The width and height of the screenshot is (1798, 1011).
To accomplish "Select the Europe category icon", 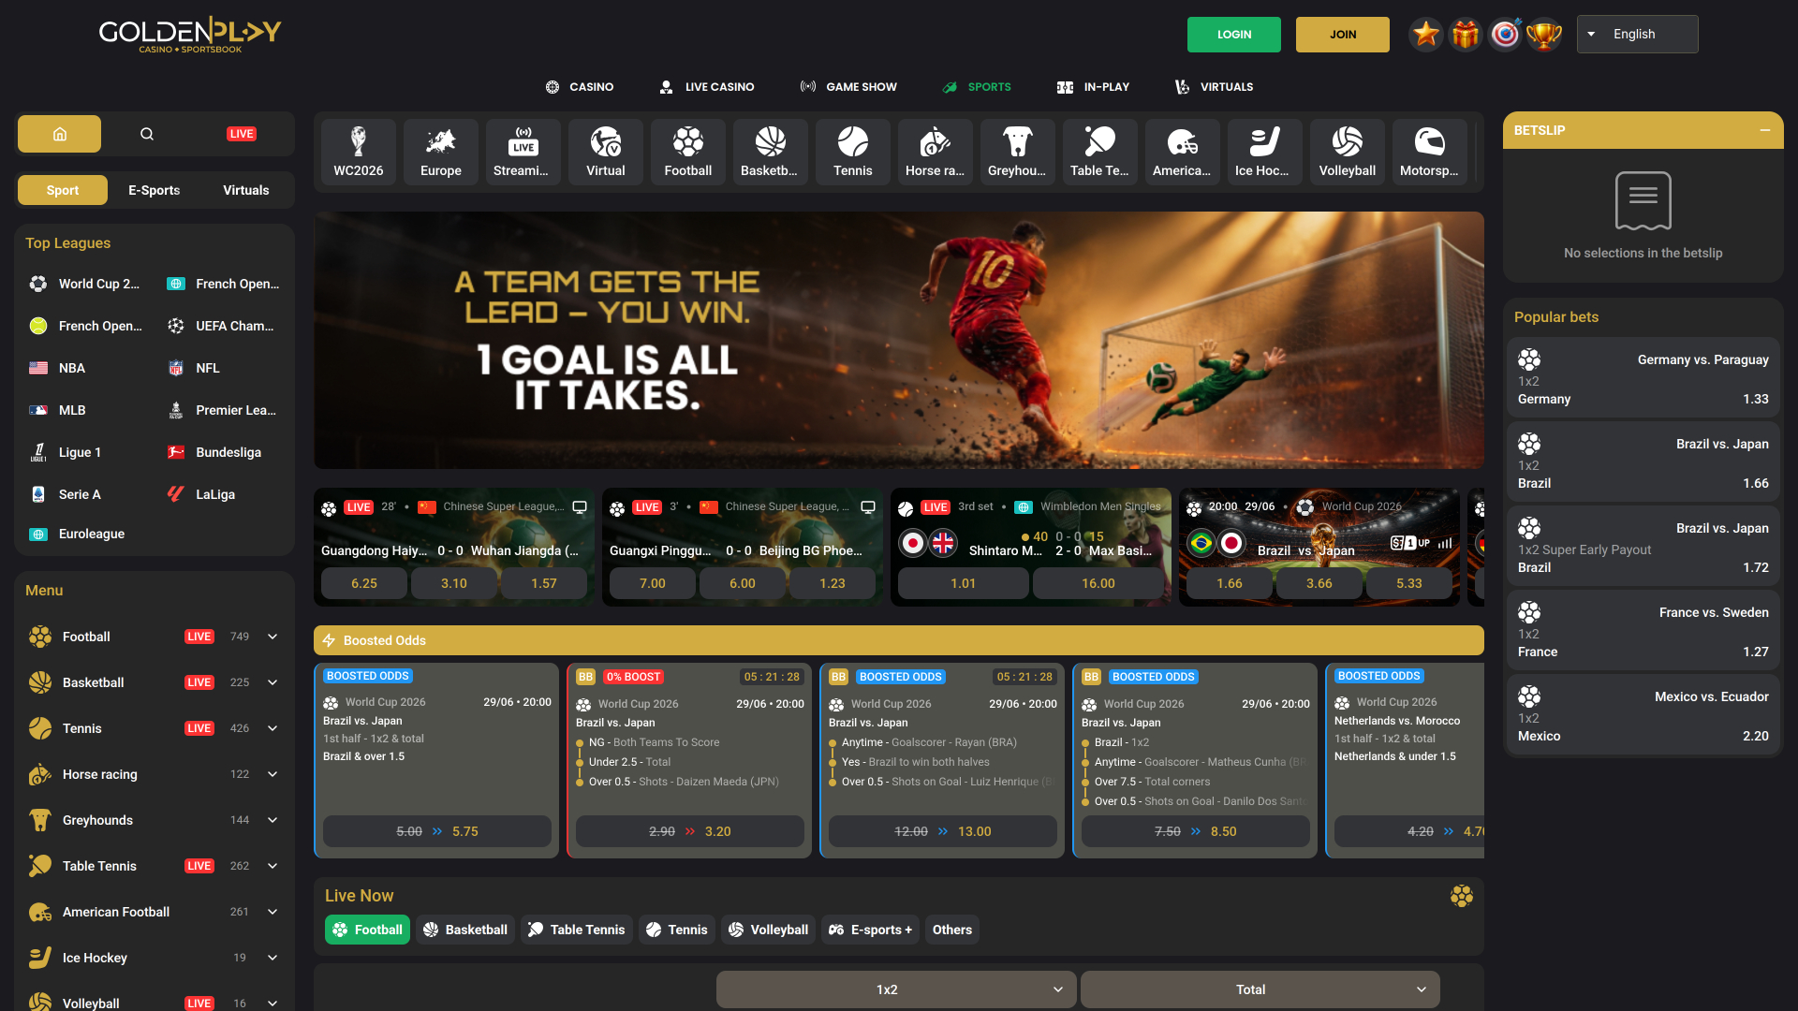I will (x=441, y=152).
